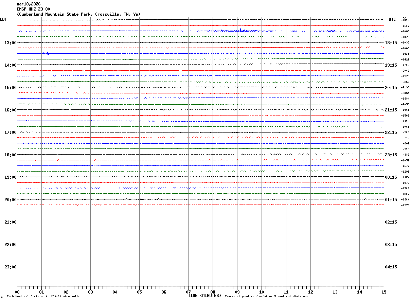The width and height of the screenshot is (411, 301).
Task: Select the 16:00 CDT hour label
Action: click(10, 110)
